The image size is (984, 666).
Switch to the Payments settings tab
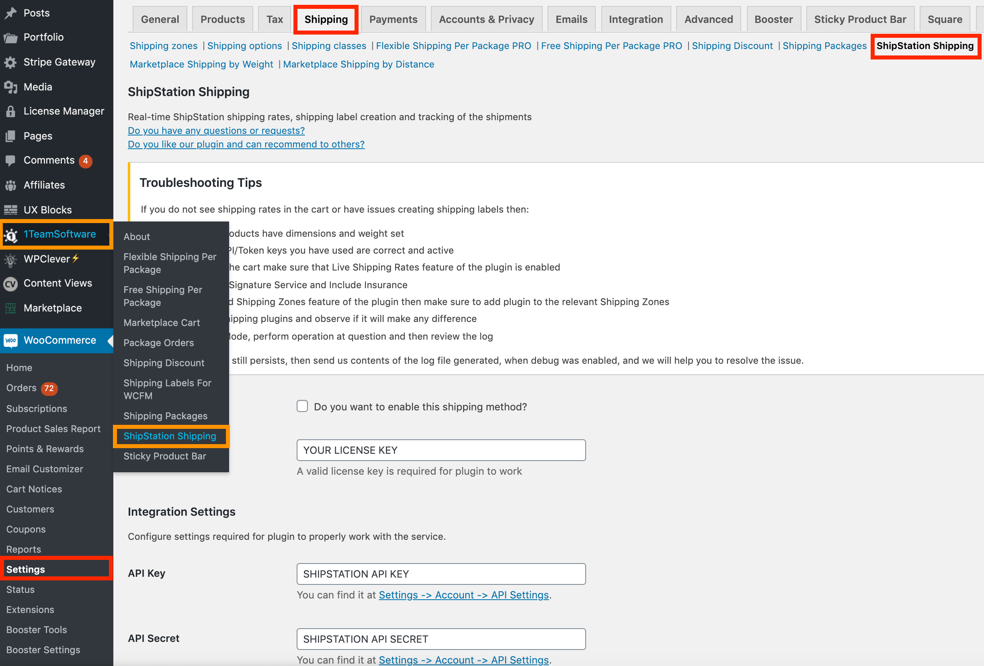point(393,19)
